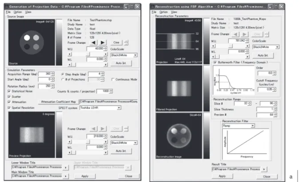
Task: Adjust Rotation Radius spinner arrows
Action: pyautogui.click(x=52, y=86)
